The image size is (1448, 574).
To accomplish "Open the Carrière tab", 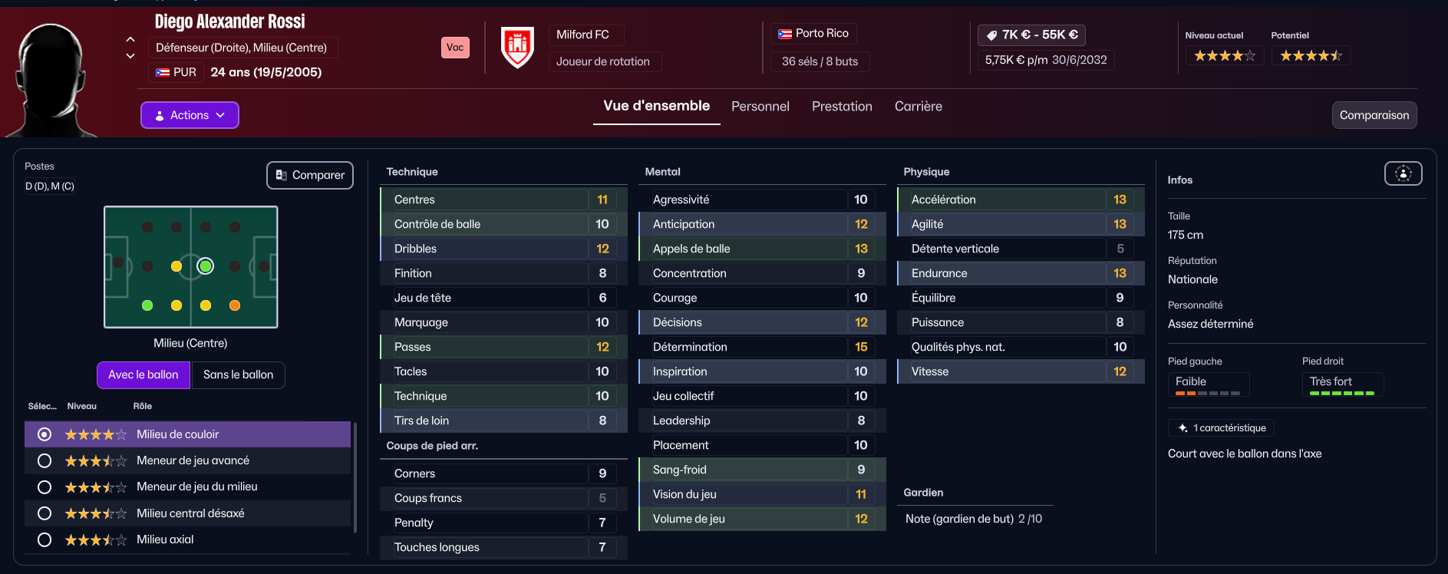I will click(918, 107).
